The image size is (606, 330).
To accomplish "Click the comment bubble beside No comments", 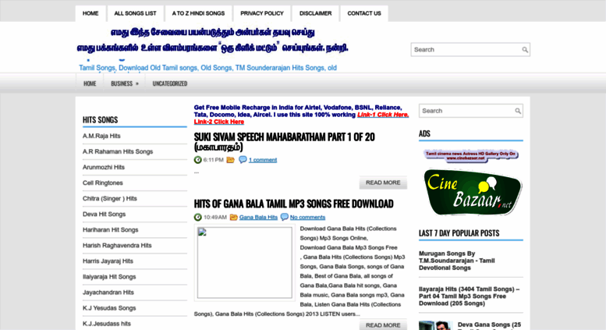I will 285,217.
